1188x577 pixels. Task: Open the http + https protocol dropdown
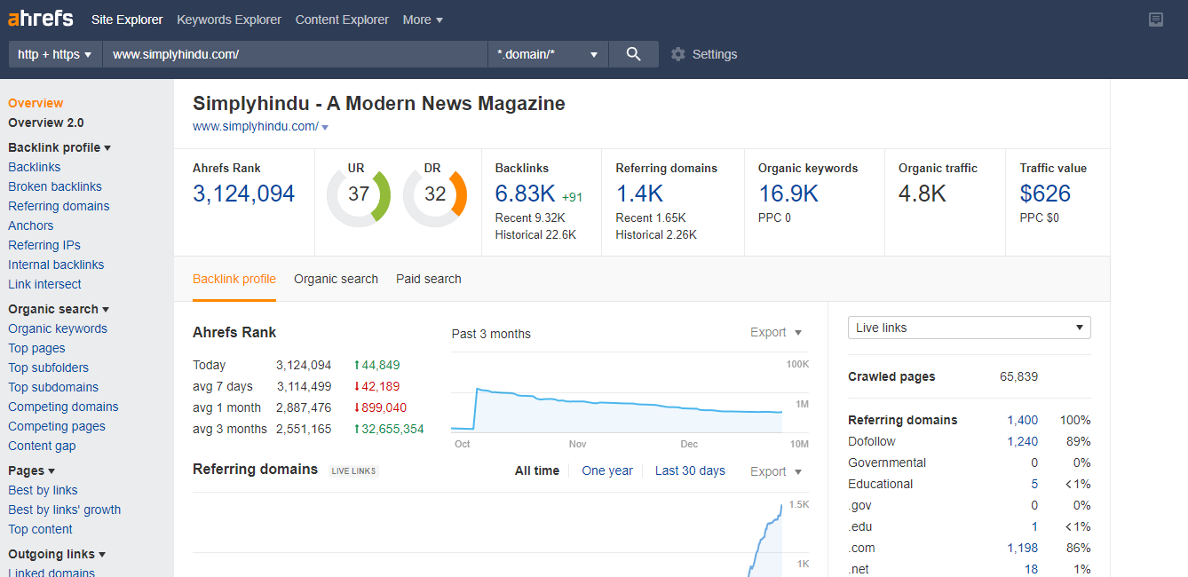point(55,54)
